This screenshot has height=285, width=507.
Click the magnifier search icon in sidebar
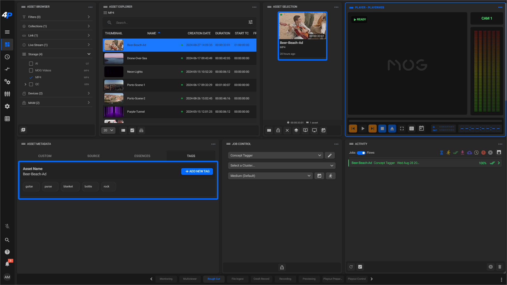7,240
